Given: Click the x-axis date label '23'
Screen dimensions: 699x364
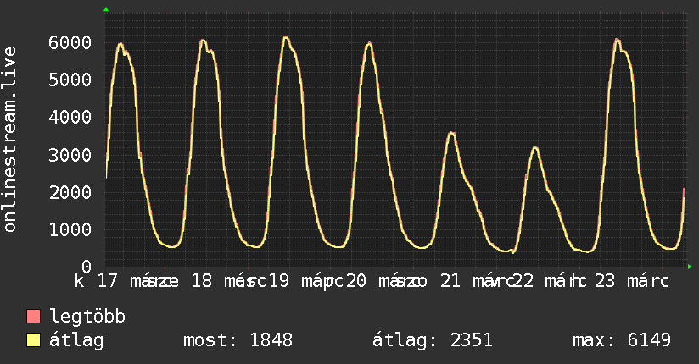Looking at the screenshot, I should pyautogui.click(x=605, y=281).
